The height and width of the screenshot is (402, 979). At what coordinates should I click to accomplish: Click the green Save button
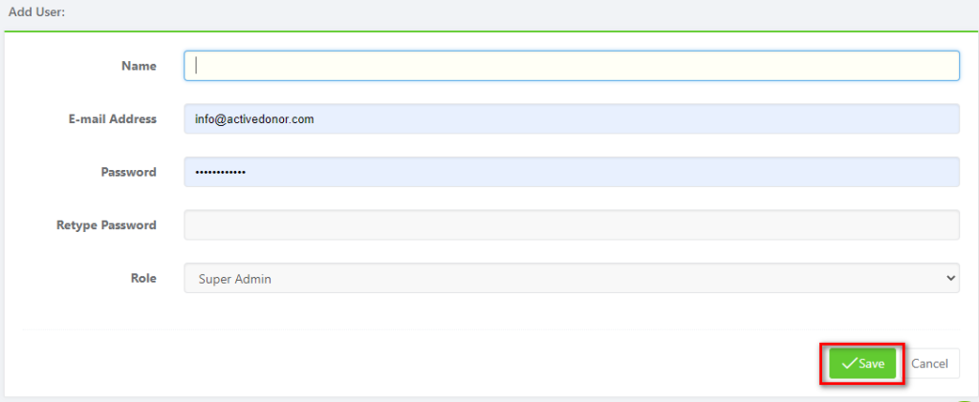point(862,364)
